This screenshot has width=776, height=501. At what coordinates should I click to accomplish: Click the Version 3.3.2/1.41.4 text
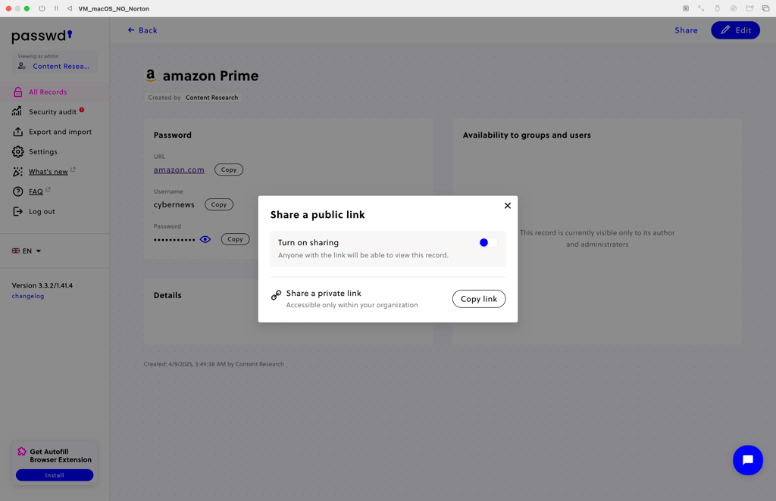click(42, 285)
